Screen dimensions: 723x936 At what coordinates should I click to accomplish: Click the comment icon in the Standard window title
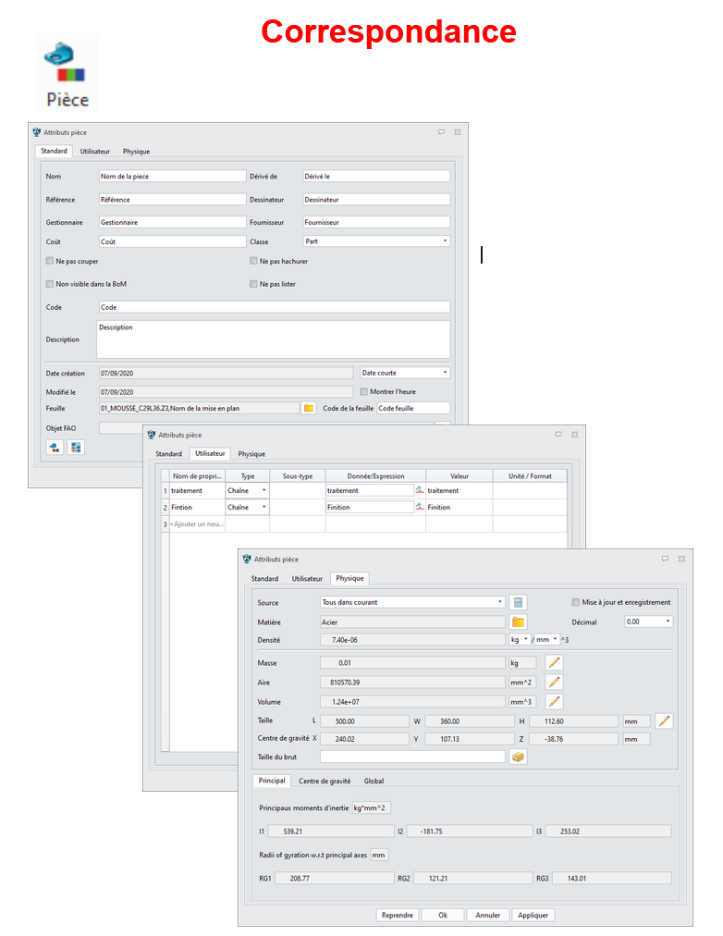pyautogui.click(x=441, y=132)
